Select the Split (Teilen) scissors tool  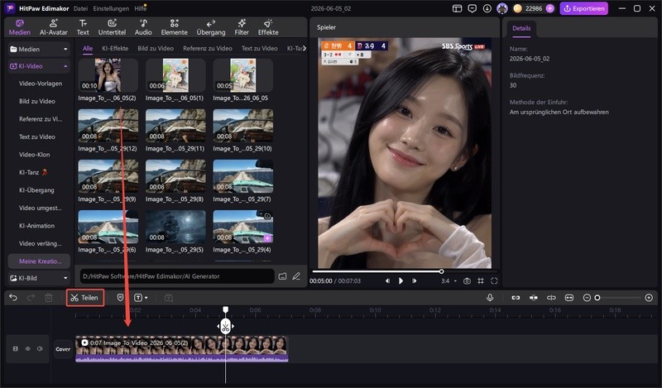coord(85,298)
